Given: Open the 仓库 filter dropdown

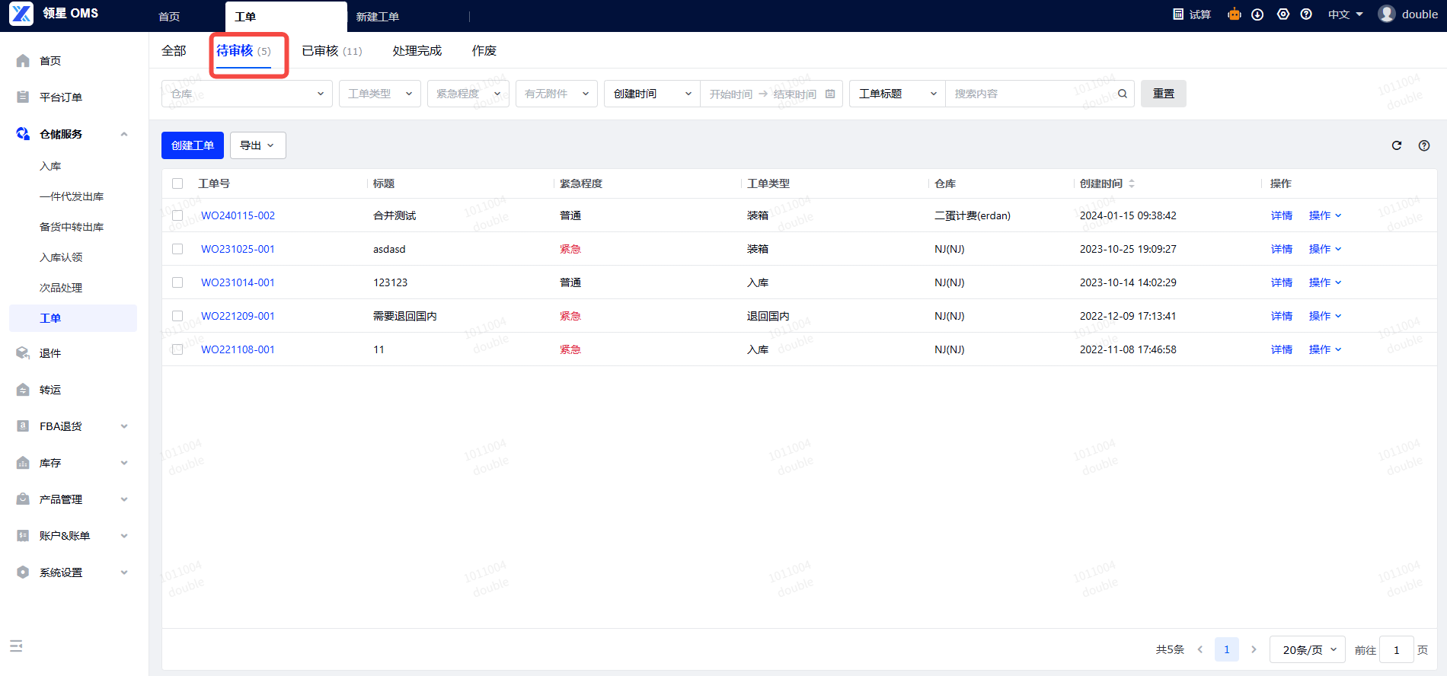Looking at the screenshot, I should [247, 94].
